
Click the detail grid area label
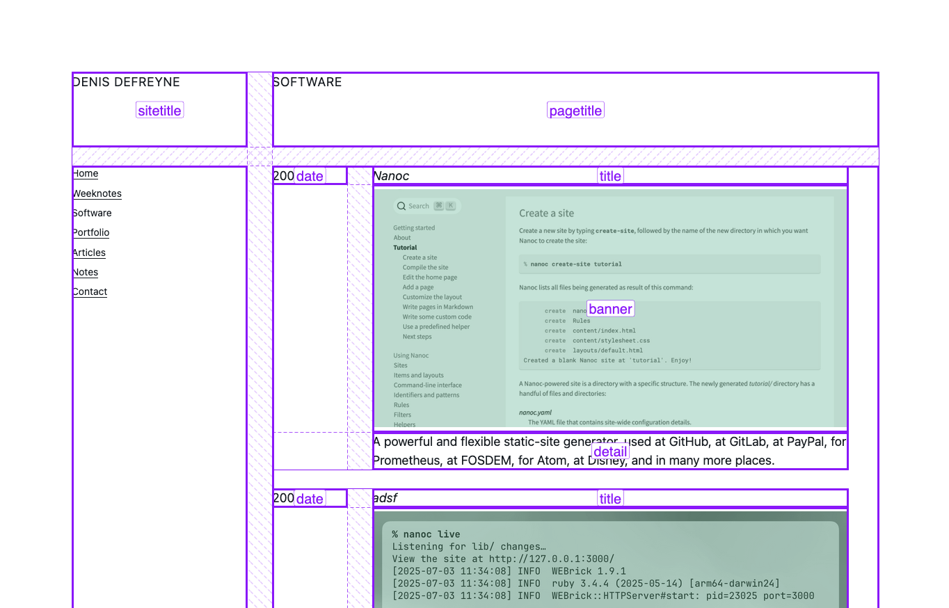pyautogui.click(x=610, y=451)
